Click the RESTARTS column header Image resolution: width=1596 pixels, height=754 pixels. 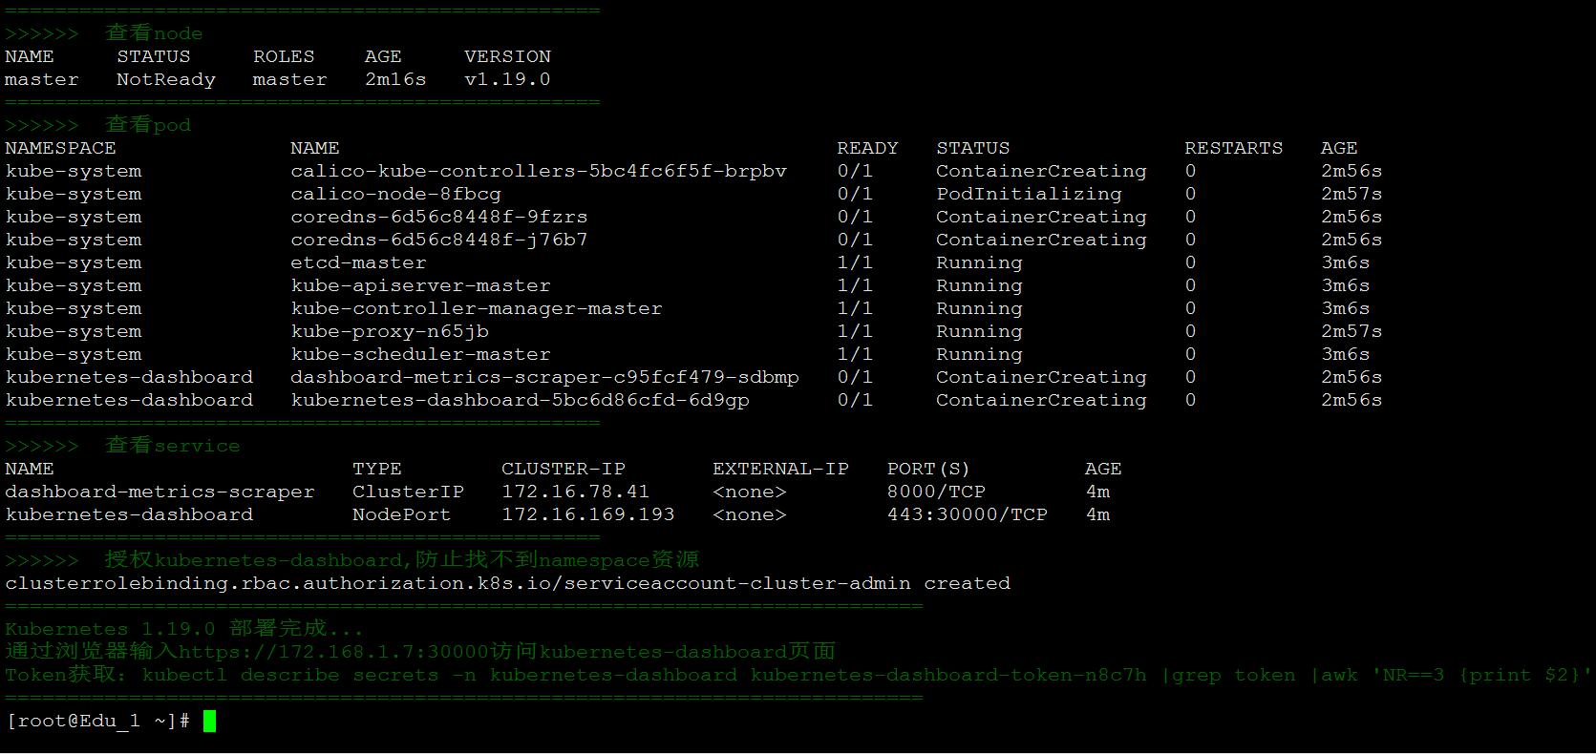[x=1234, y=148]
